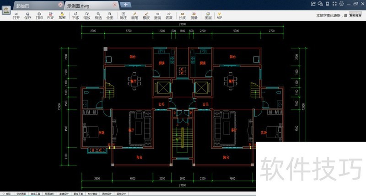This screenshot has width=366, height=196.
Task: Open the VIP membership option
Action: click(220, 16)
